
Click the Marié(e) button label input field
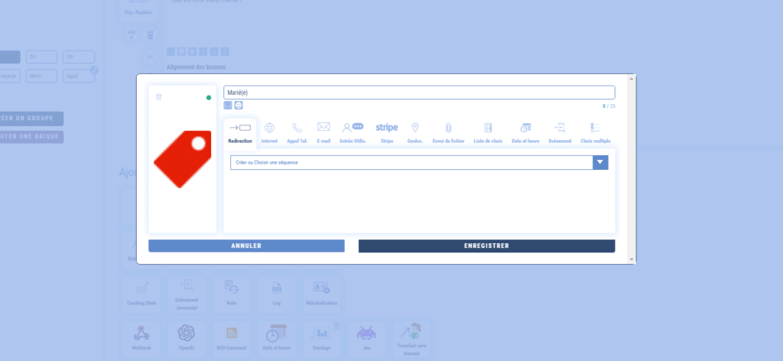click(x=419, y=93)
